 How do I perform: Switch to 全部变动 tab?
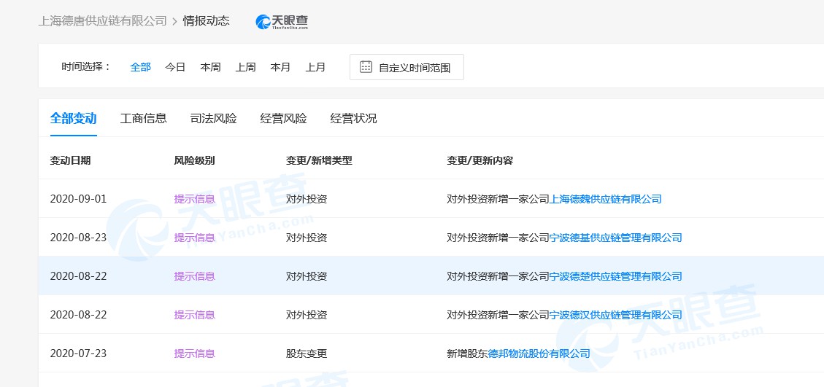74,118
